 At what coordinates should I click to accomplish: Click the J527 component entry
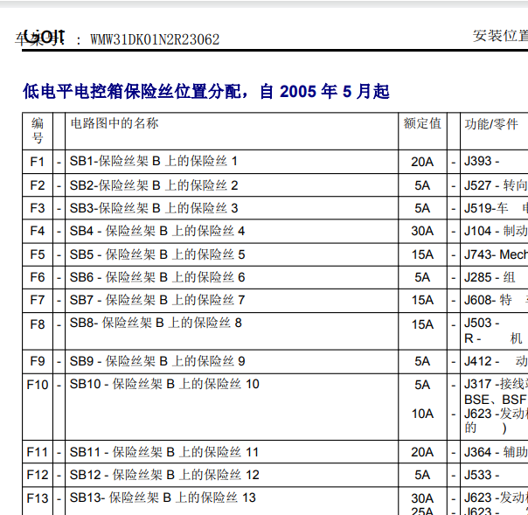point(496,185)
